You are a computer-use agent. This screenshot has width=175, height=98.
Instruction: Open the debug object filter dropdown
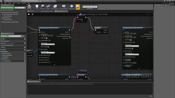[90, 7]
